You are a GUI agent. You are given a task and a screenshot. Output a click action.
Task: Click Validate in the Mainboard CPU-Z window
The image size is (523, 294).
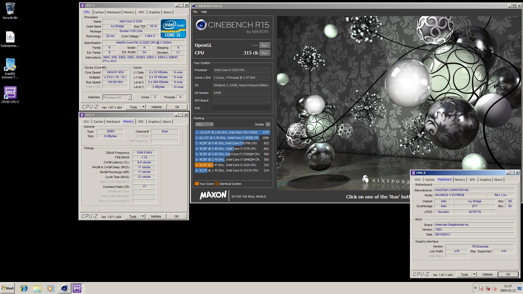tap(487, 274)
